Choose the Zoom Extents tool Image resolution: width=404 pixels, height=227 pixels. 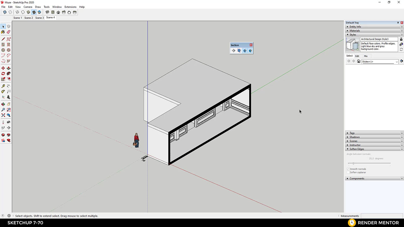pyautogui.click(x=3, y=115)
